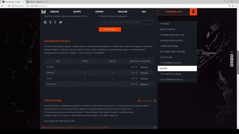
Task: Open НАСТРОЙКИ АККАУНТА in the sidebar
Action: (177, 80)
